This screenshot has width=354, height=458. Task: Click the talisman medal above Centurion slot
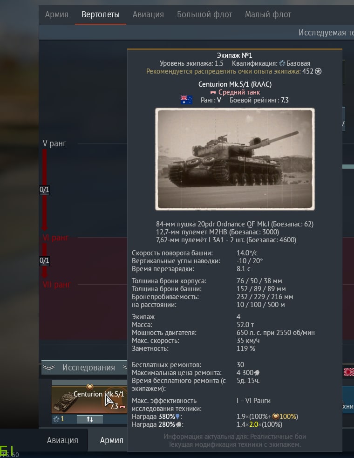point(90,387)
